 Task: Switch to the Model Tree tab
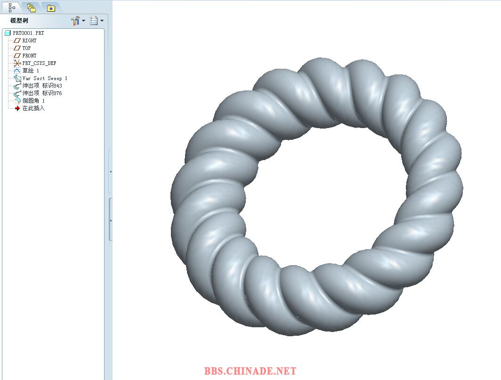(x=12, y=8)
